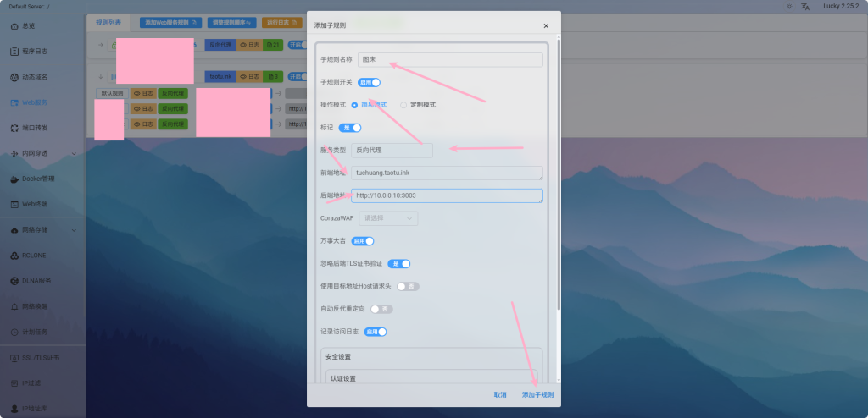Expand first rule using right arrow
868x418 pixels.
click(x=100, y=45)
